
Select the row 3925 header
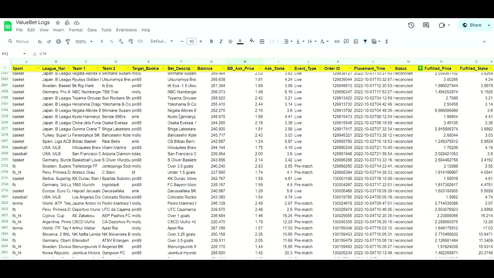5,203
